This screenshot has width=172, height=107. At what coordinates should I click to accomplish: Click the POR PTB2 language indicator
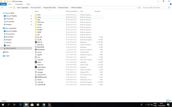click(x=155, y=105)
